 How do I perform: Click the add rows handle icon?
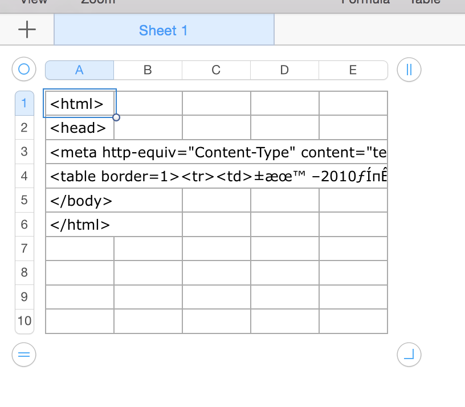(x=24, y=355)
